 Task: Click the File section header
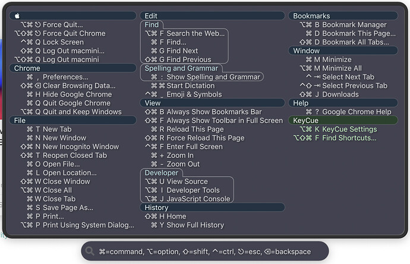72,120
